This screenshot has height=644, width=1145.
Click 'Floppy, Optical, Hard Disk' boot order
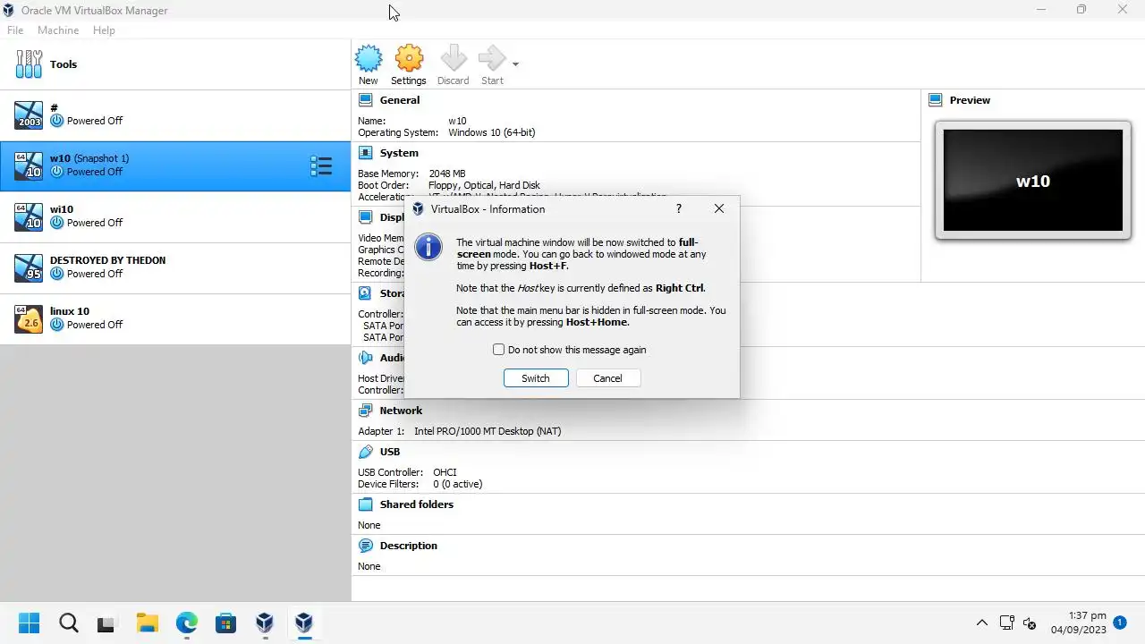click(x=484, y=185)
